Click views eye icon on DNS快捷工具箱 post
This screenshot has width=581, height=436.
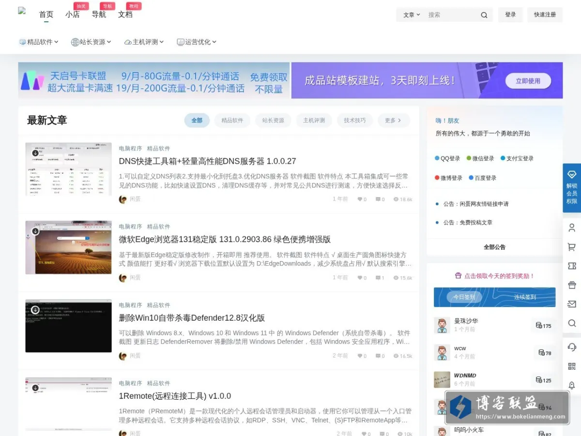pyautogui.click(x=396, y=199)
